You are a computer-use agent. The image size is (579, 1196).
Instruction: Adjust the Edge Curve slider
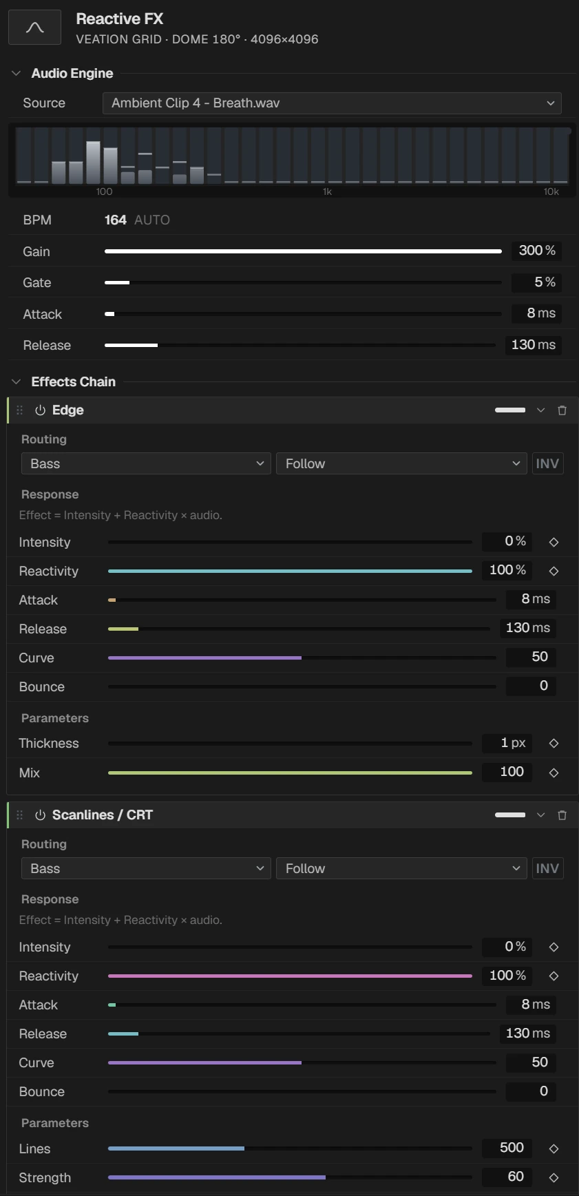coord(302,658)
